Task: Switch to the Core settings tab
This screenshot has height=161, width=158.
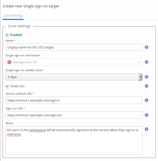Action: (13, 16)
